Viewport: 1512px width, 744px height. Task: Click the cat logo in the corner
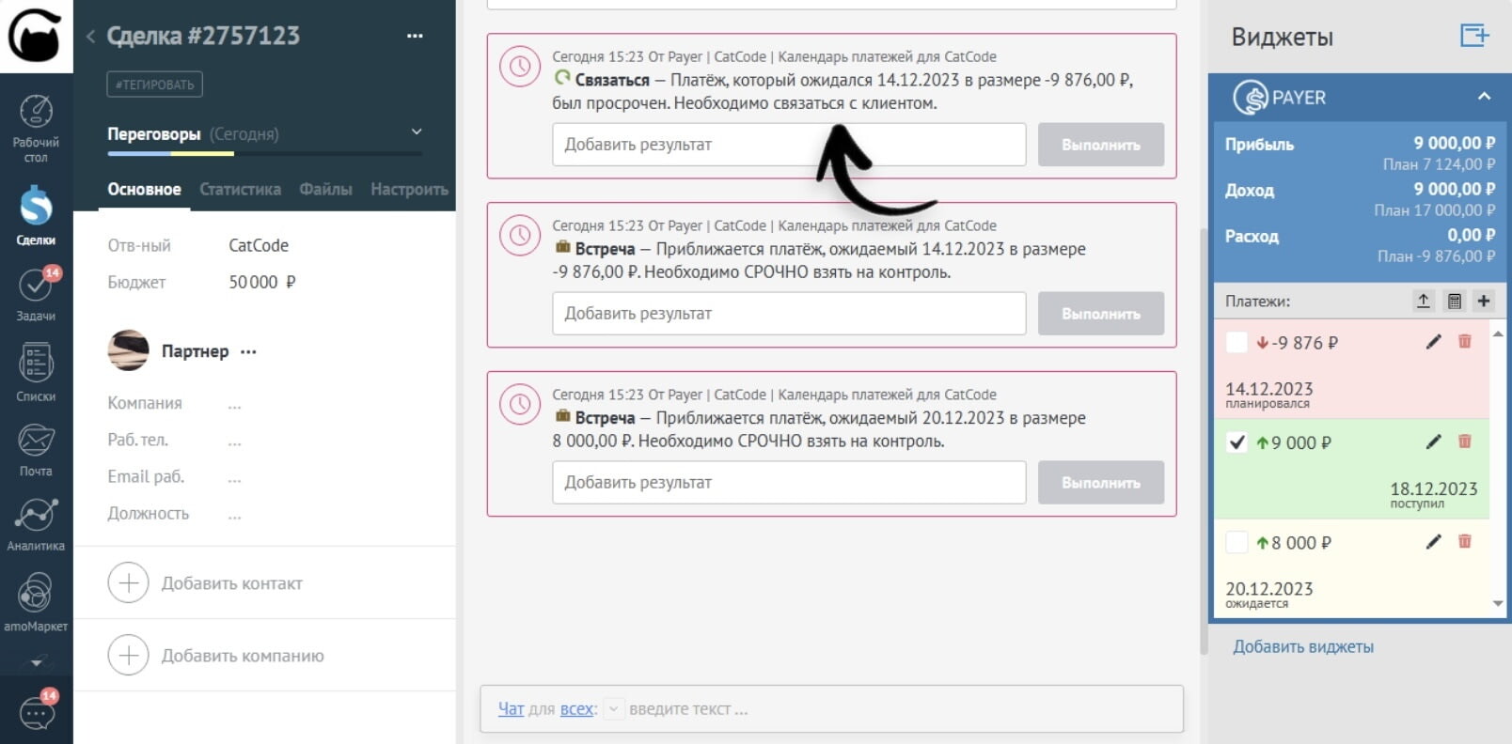[x=36, y=36]
